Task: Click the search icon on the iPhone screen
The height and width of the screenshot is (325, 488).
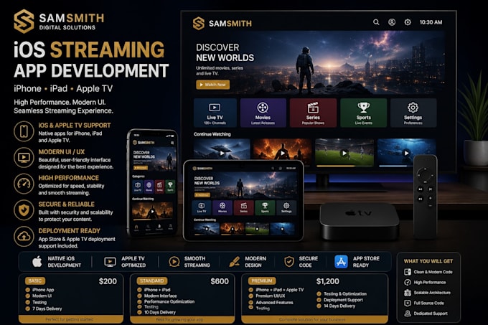Action: coord(172,143)
